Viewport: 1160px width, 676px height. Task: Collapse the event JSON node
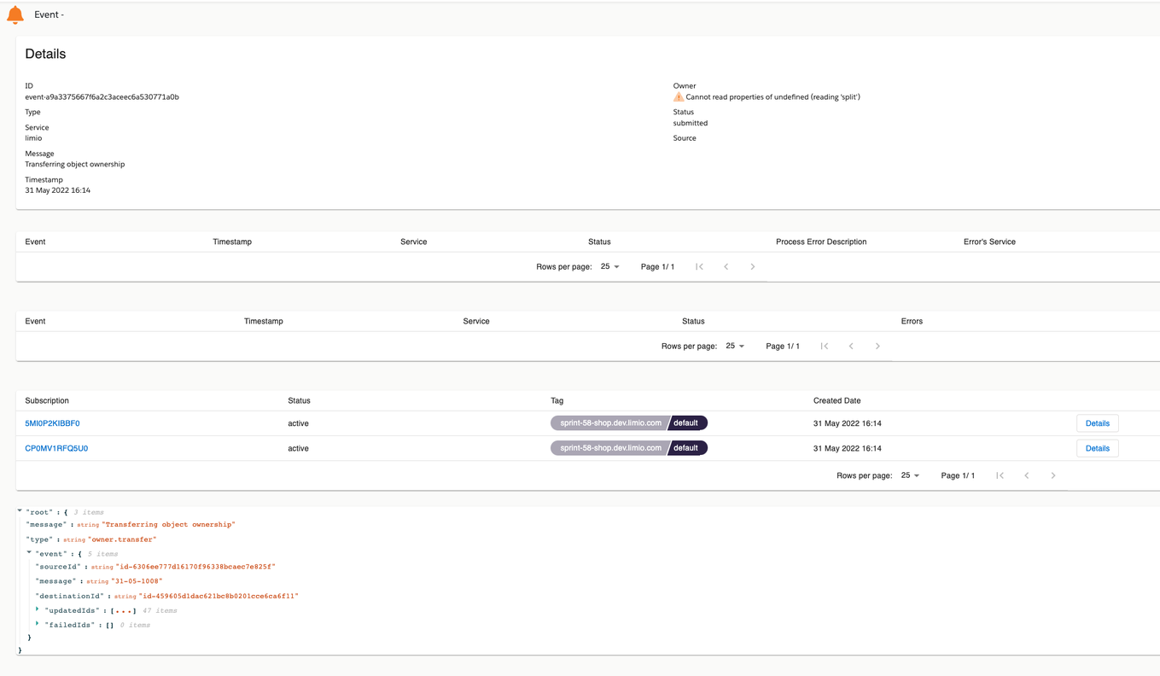pos(29,553)
